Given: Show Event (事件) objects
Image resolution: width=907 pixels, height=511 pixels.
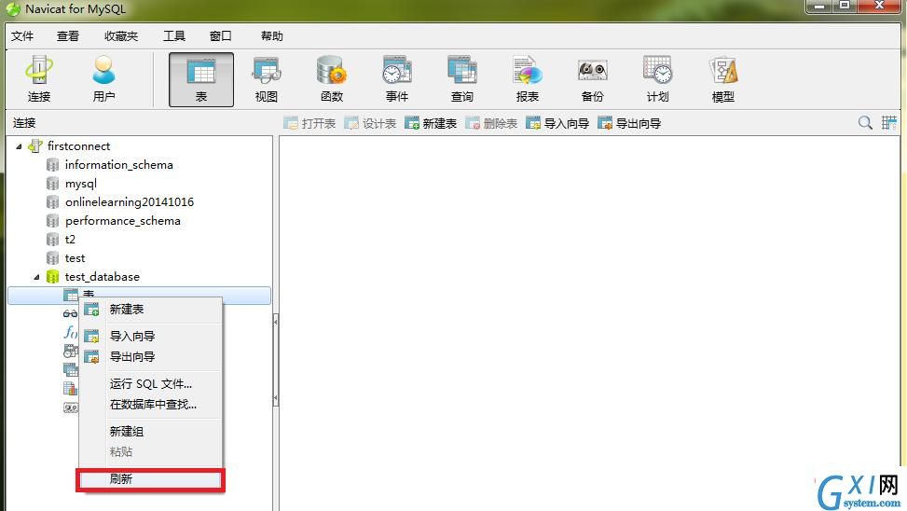Looking at the screenshot, I should (397, 80).
